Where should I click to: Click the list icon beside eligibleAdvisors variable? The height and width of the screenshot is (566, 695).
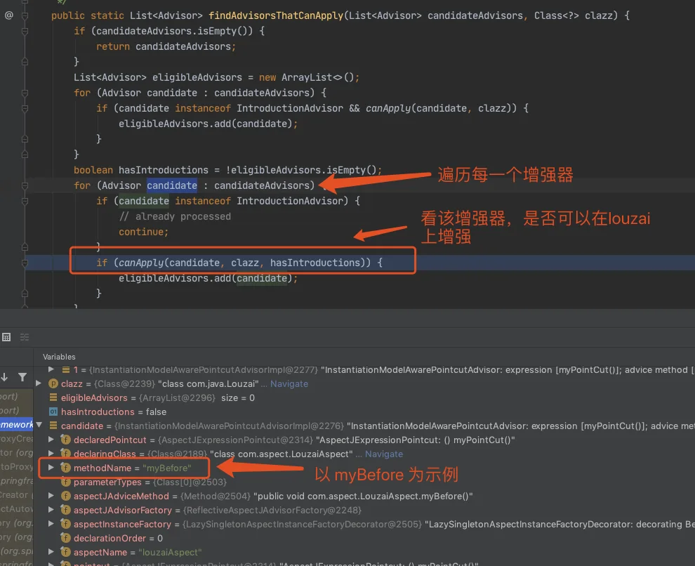(53, 397)
